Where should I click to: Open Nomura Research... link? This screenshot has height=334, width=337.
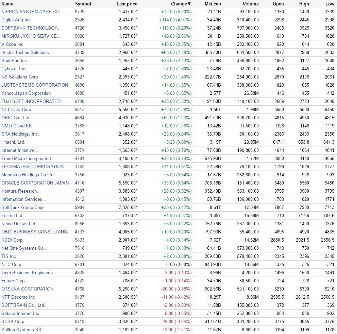(x=21, y=191)
